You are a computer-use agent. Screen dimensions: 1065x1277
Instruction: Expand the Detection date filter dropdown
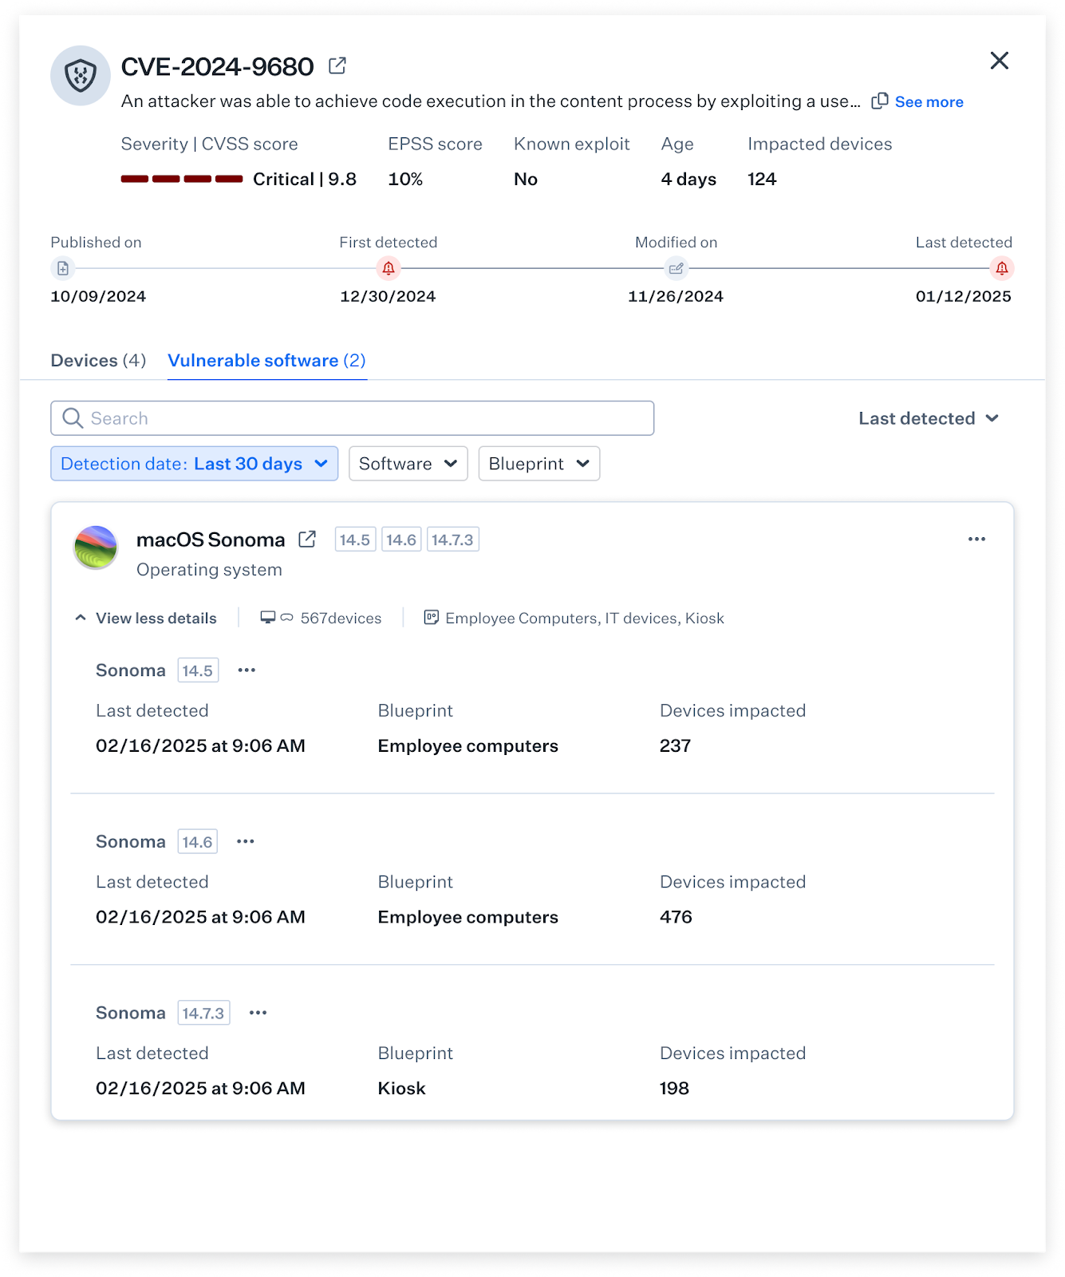pos(195,464)
